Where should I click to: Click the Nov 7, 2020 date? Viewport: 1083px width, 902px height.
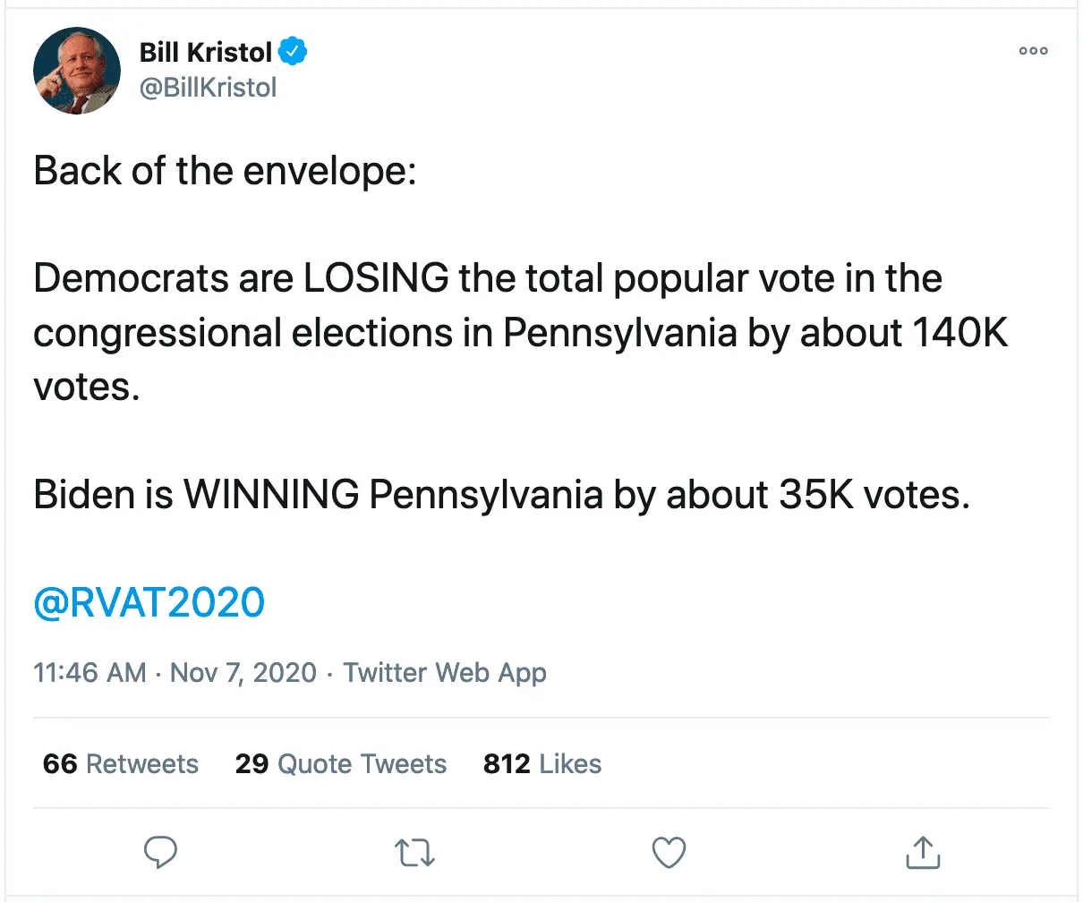click(243, 673)
